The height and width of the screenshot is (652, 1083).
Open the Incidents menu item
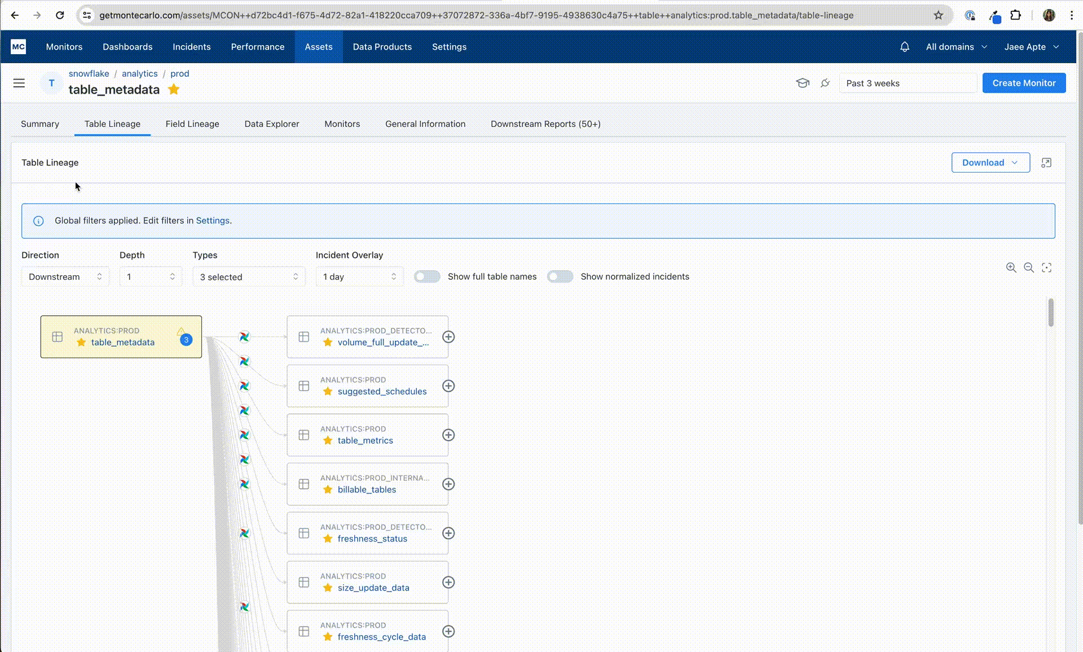pos(192,47)
